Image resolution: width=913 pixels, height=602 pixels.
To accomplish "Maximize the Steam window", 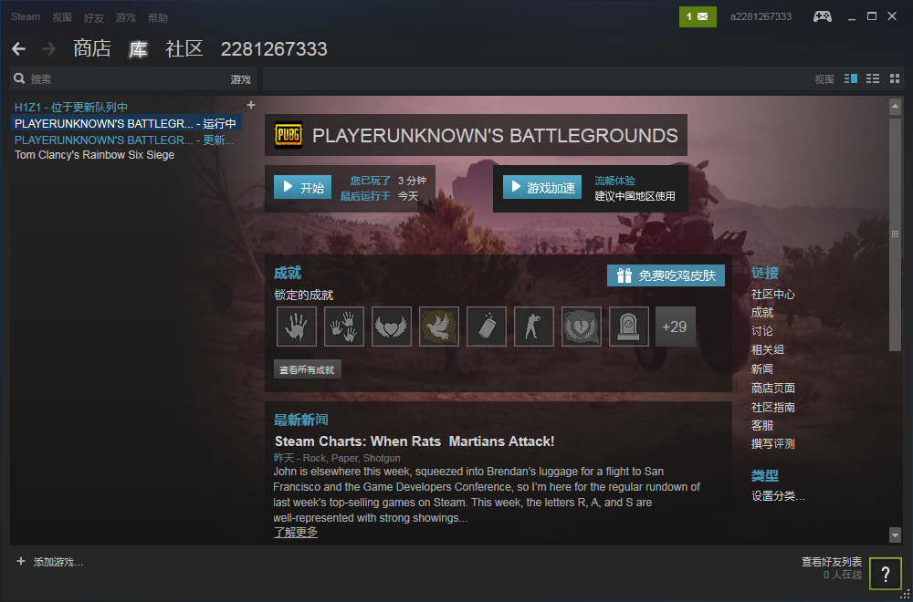I will click(872, 16).
